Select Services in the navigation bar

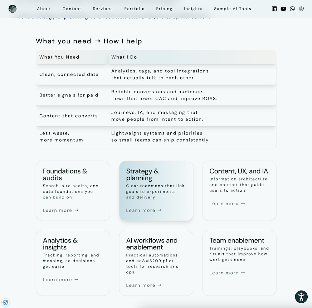pos(103,9)
